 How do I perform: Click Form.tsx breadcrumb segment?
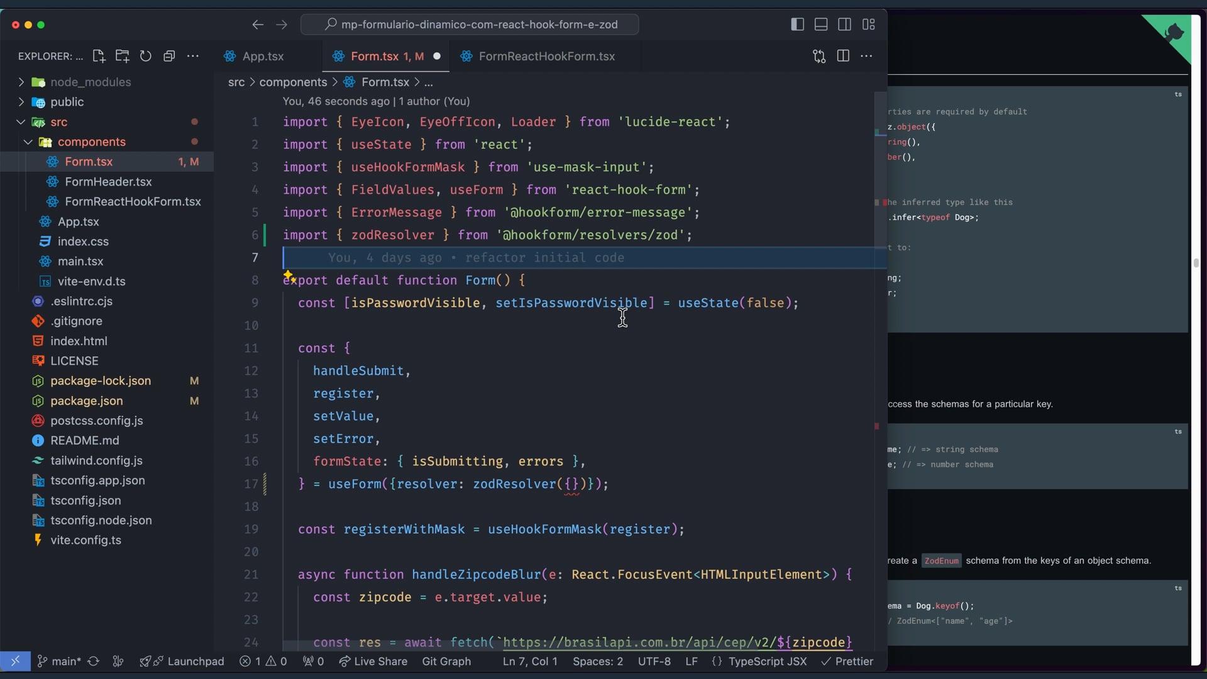pyautogui.click(x=385, y=82)
